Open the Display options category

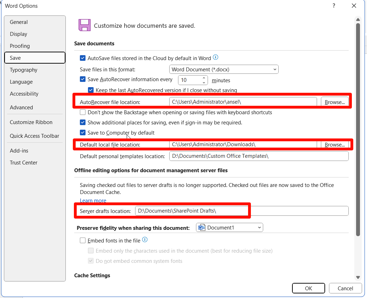click(35, 34)
